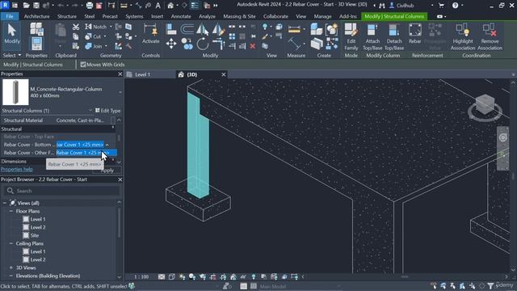Toggle Reveal Hidden Elements lightbulb
The height and width of the screenshot is (291, 517).
[253, 276]
